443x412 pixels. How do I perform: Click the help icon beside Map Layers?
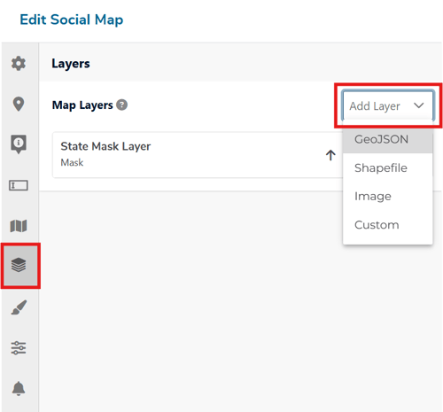coord(121,105)
